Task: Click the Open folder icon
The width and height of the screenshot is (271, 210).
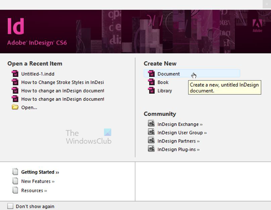Action: (x=15, y=107)
